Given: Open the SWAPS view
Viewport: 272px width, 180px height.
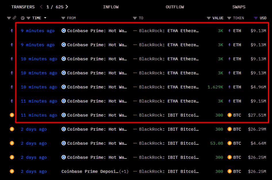Looking at the screenshot, I should click(239, 7).
